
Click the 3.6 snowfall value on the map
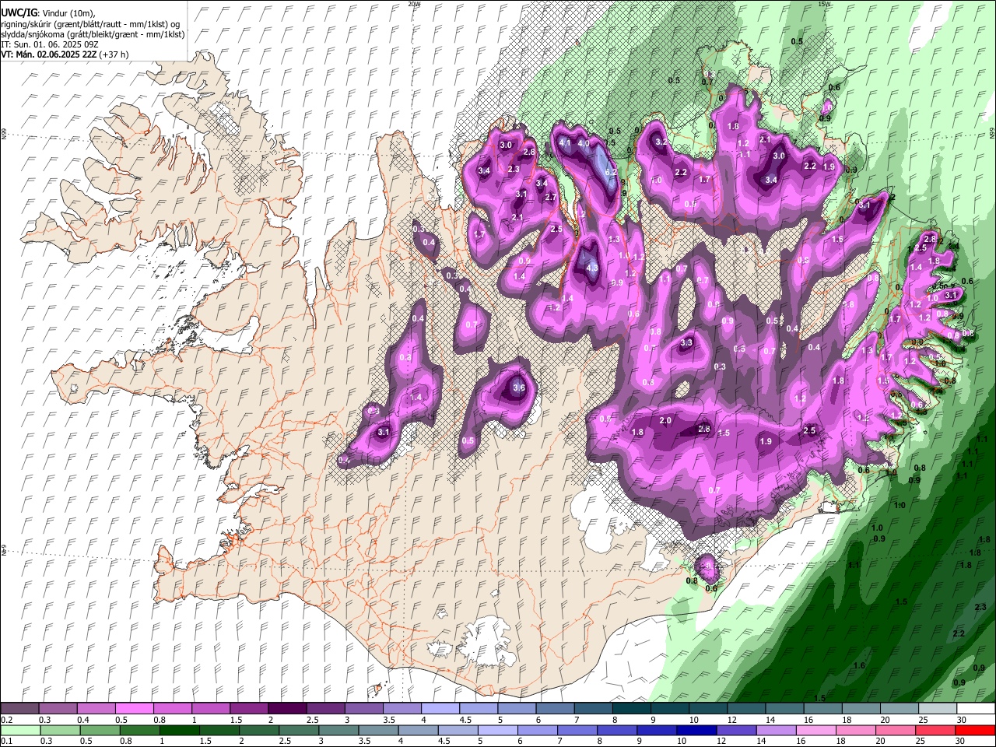coord(520,388)
